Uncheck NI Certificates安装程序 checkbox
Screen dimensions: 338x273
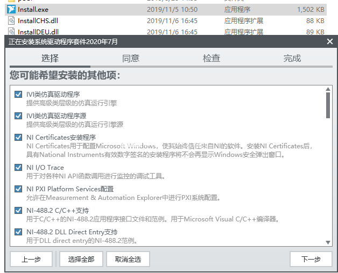coord(18,138)
